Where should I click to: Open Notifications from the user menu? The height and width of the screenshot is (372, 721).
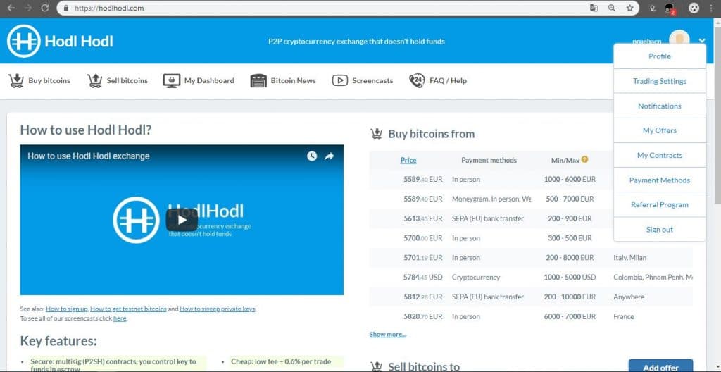pyautogui.click(x=659, y=106)
